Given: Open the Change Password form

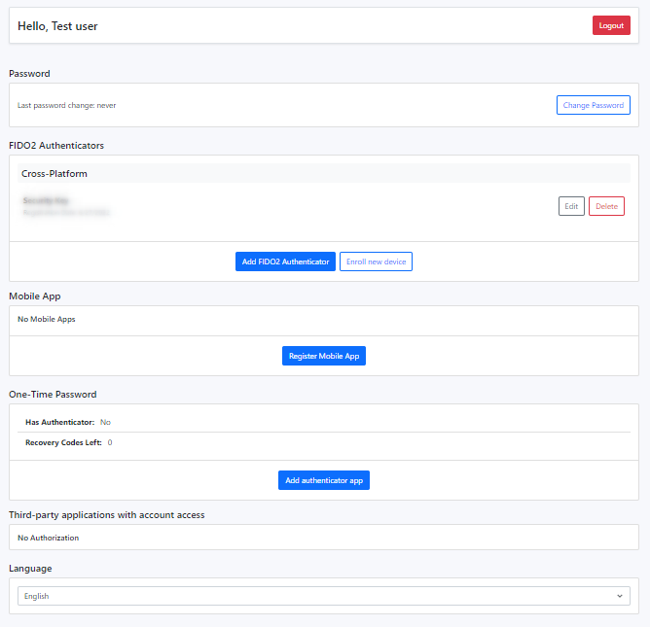Looking at the screenshot, I should point(593,105).
